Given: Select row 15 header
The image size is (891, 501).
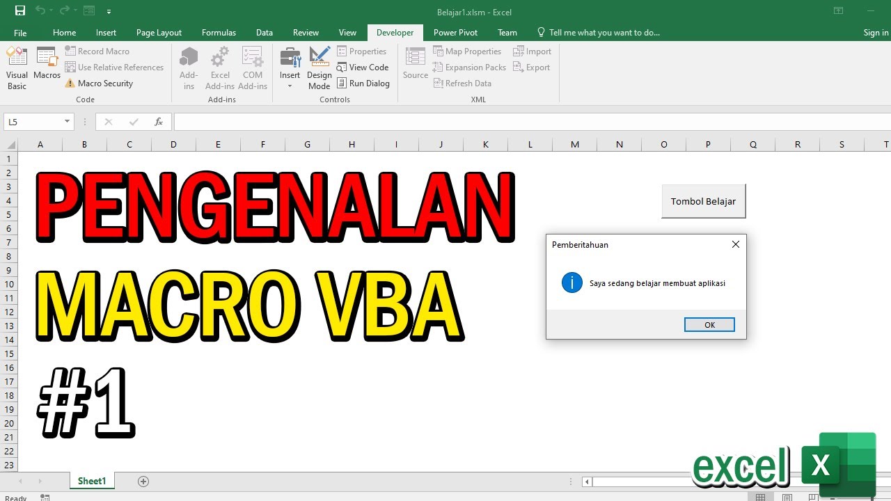Looking at the screenshot, I should [x=9, y=353].
